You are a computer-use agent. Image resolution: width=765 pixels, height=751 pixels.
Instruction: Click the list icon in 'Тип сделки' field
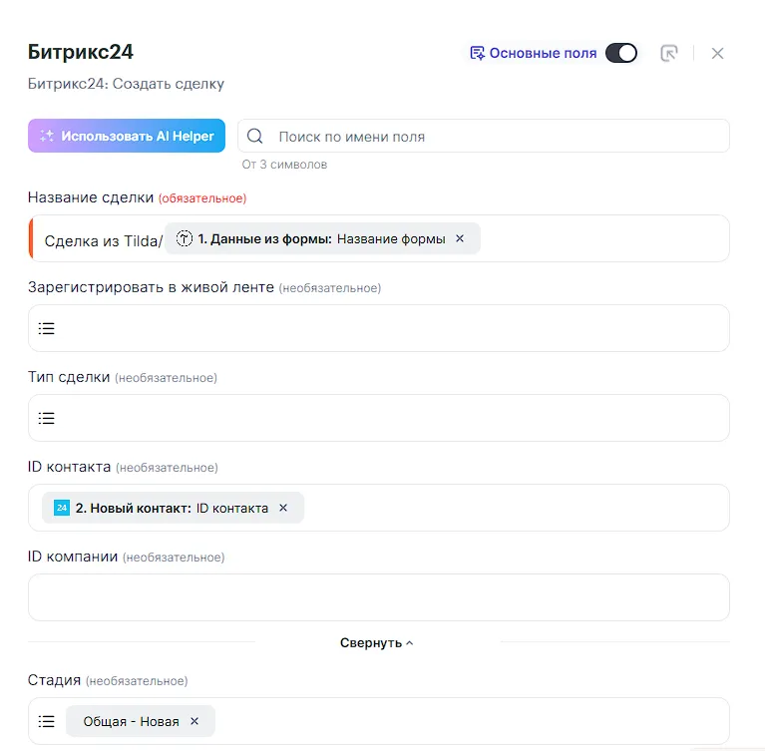[x=47, y=418]
